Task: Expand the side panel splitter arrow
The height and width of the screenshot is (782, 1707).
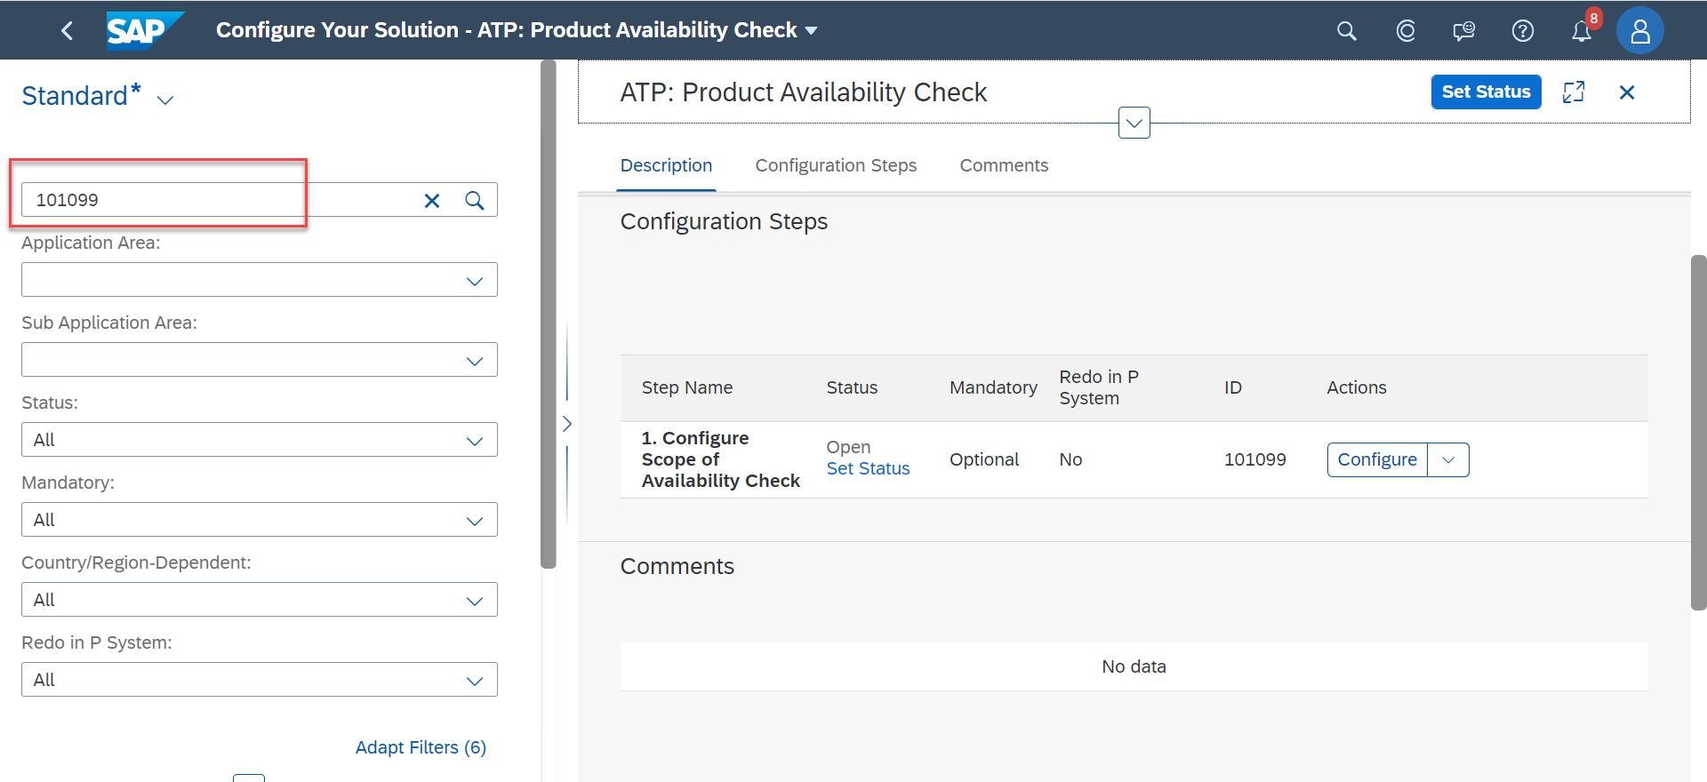Action: [x=567, y=424]
